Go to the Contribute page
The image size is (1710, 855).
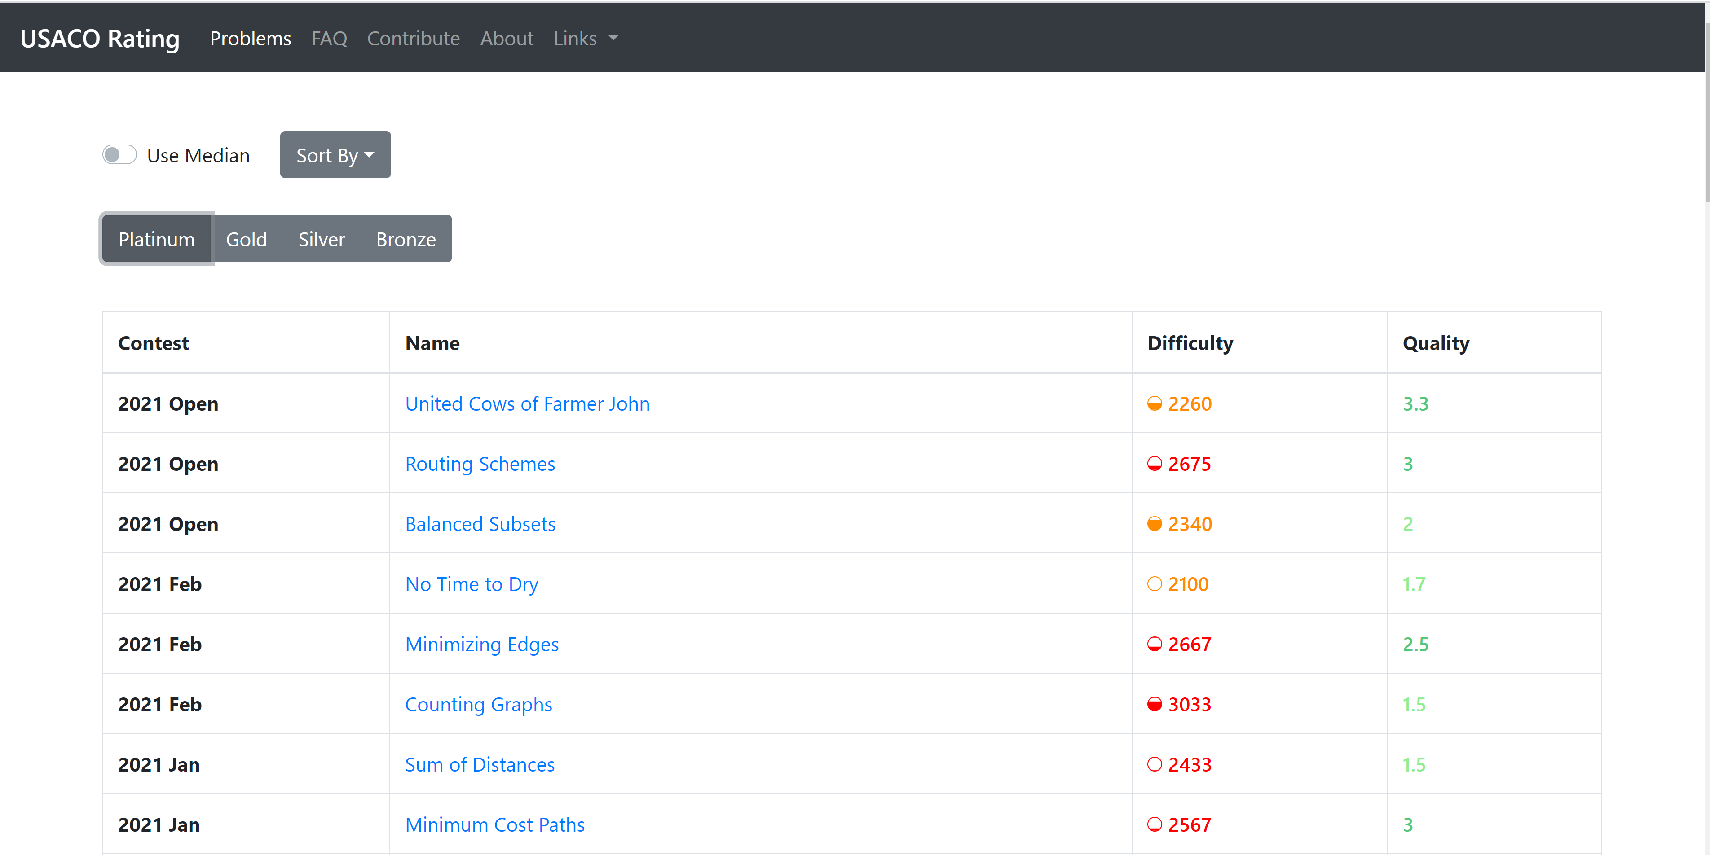pos(413,39)
